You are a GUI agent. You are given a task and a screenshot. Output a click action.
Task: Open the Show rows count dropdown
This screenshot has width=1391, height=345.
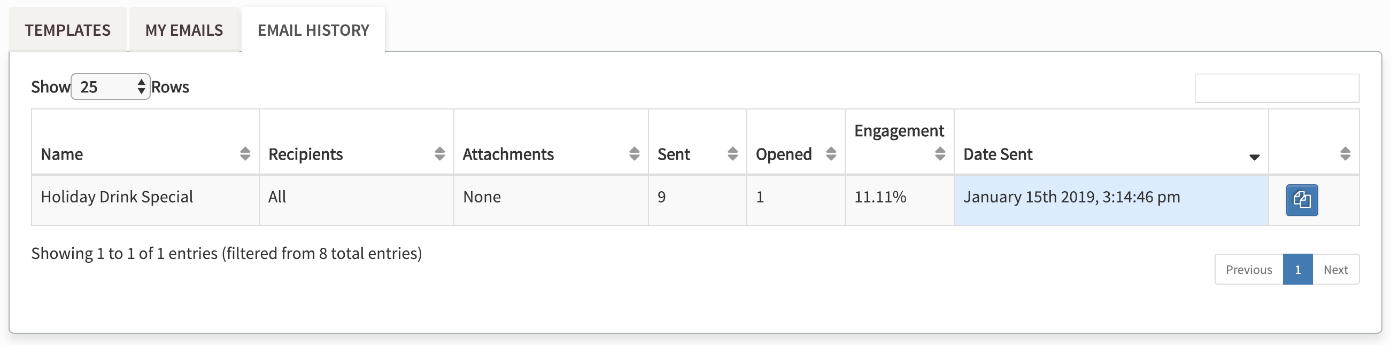110,87
